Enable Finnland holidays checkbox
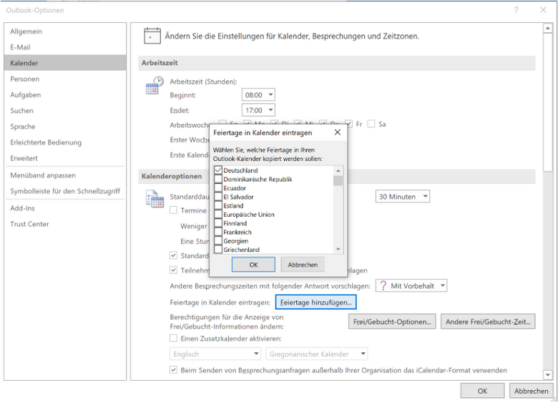This screenshot has width=558, height=403. click(218, 223)
